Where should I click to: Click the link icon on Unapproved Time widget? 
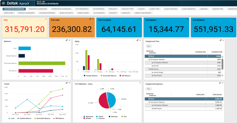(220, 40)
